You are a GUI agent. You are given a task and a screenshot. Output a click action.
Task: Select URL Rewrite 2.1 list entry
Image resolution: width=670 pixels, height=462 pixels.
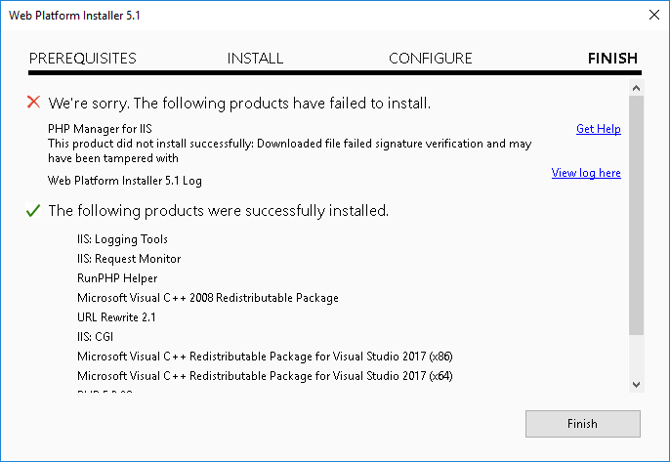pyautogui.click(x=116, y=317)
